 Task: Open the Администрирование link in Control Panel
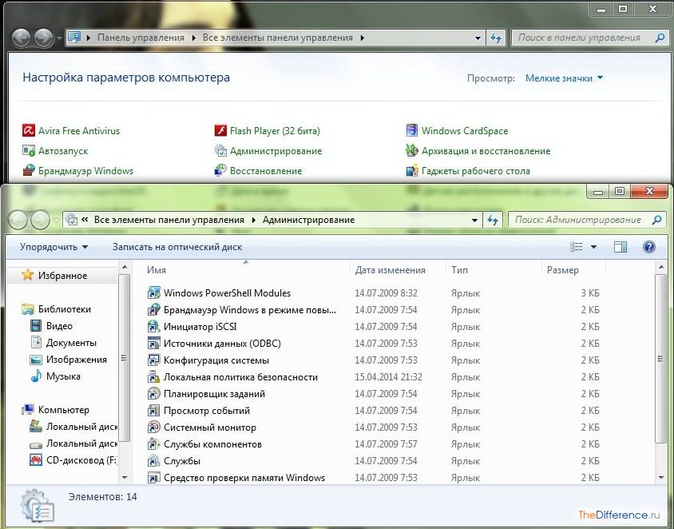point(276,151)
